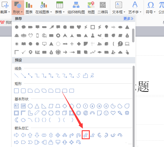Screen dimensions: 164x147
Task: Choose the smiley face basic shape
Action: 106,113
